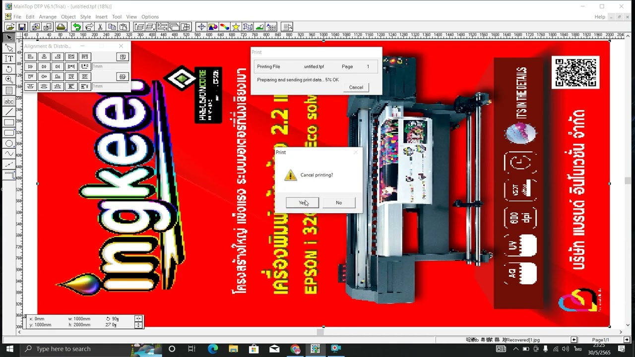Open the File menu
The image size is (635, 357).
[x=17, y=17]
